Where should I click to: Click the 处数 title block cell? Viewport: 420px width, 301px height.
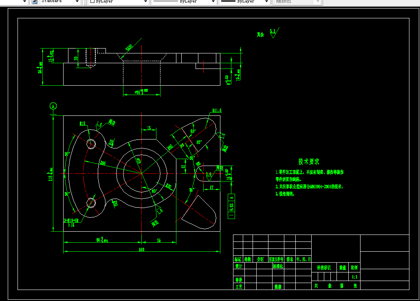(x=248, y=259)
